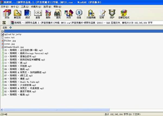Click the sort arrow beside 名称
The width and height of the screenshot is (163, 116).
click(11, 28)
